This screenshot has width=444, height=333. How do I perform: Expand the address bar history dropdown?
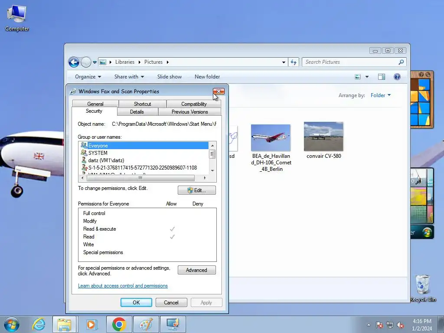284,62
